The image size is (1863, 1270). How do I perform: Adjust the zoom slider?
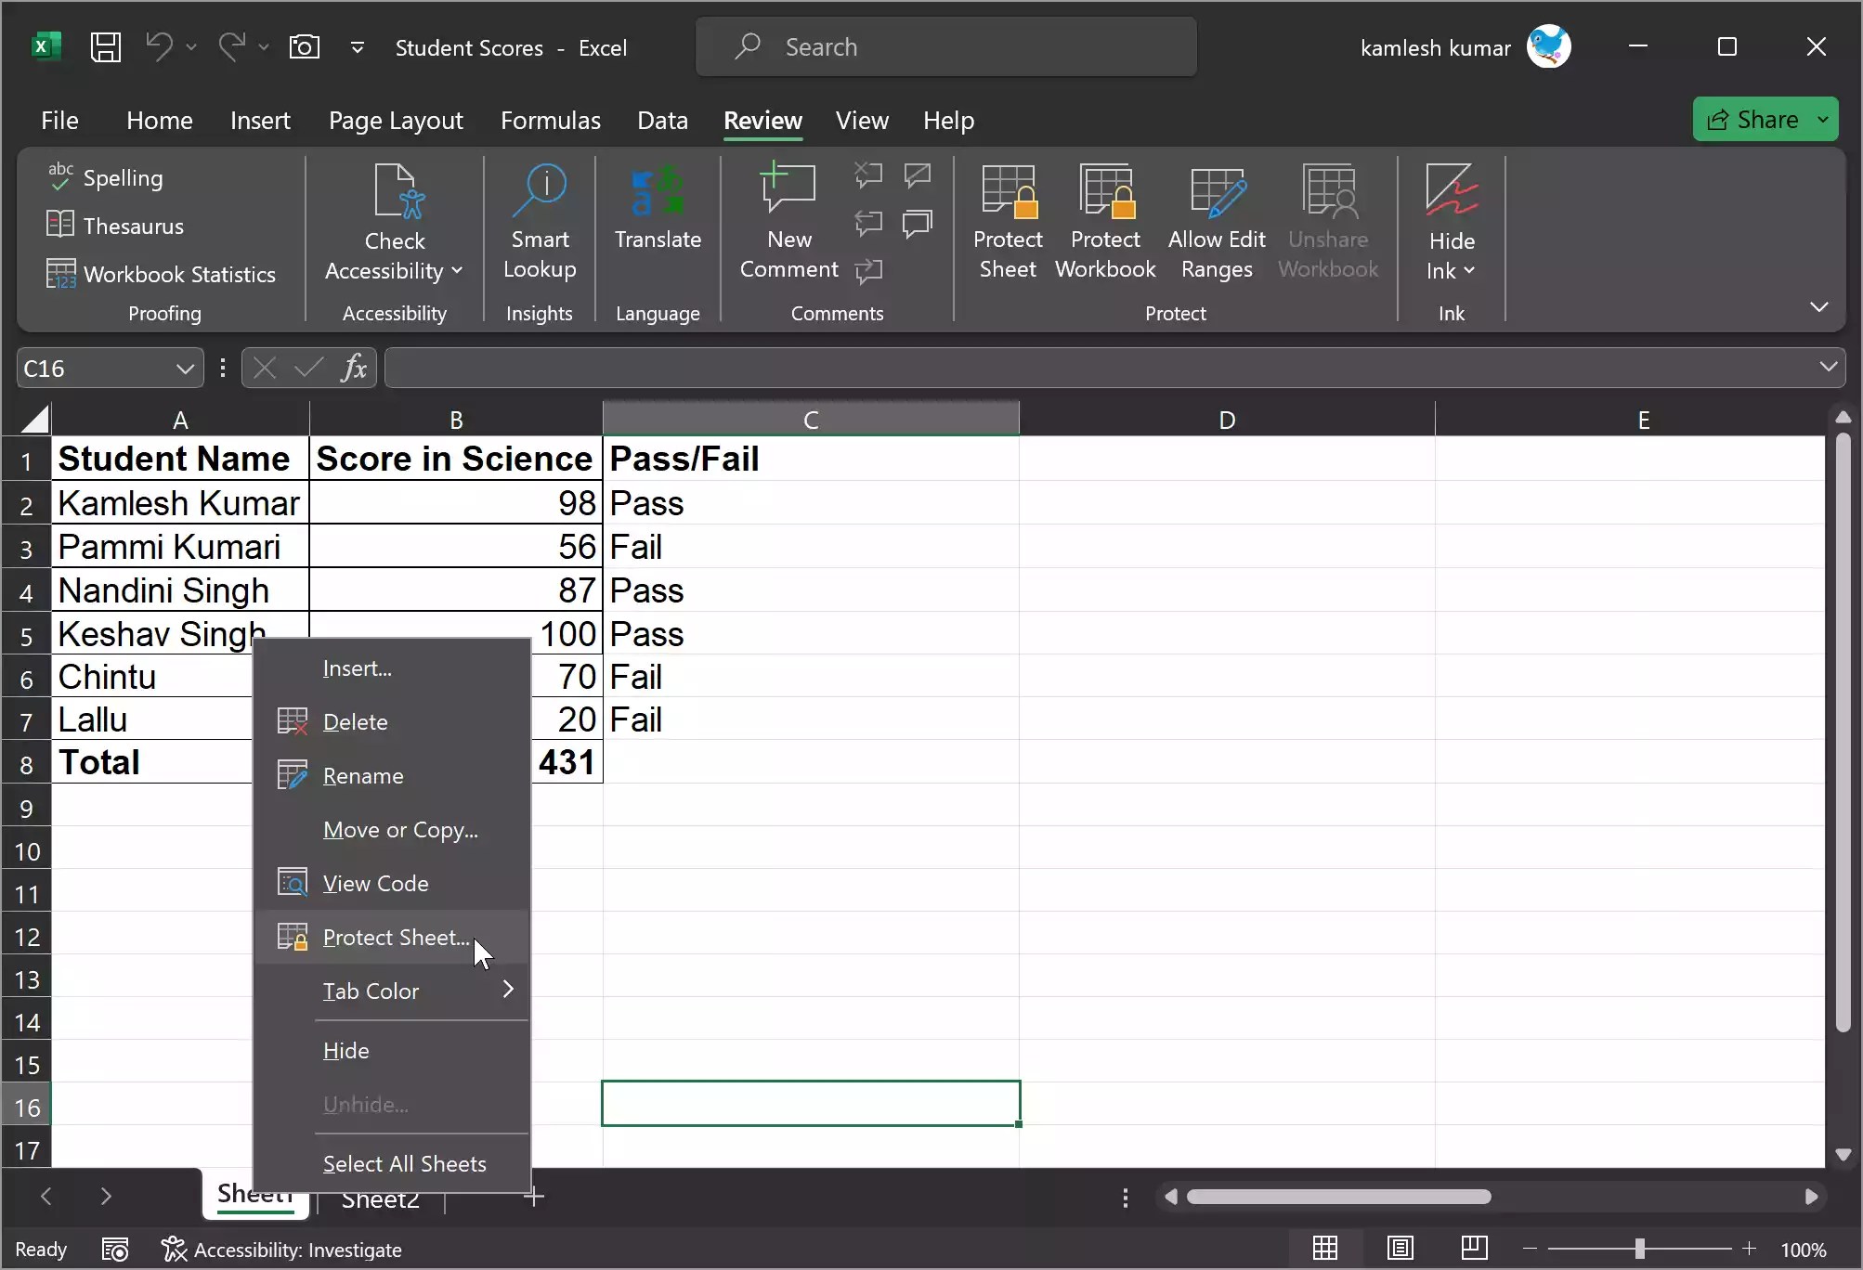tap(1639, 1249)
